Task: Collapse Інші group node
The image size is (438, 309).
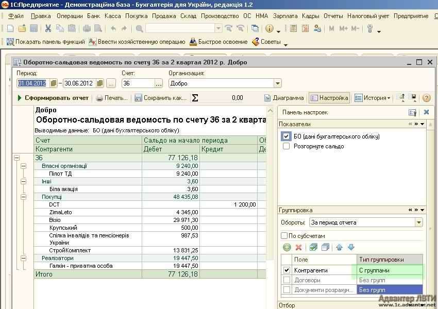Action: pos(24,181)
